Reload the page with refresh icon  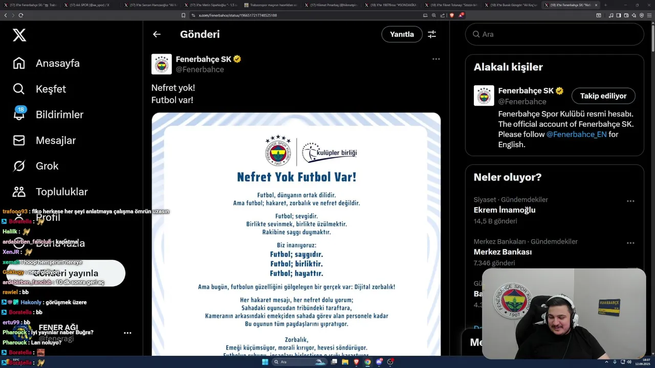(21, 15)
